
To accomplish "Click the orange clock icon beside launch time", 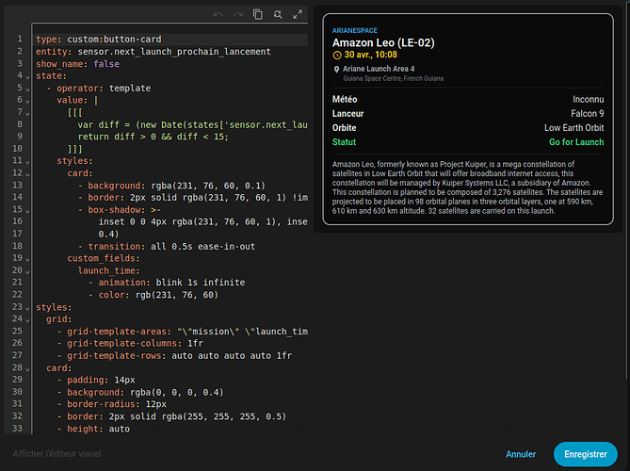I will click(337, 55).
